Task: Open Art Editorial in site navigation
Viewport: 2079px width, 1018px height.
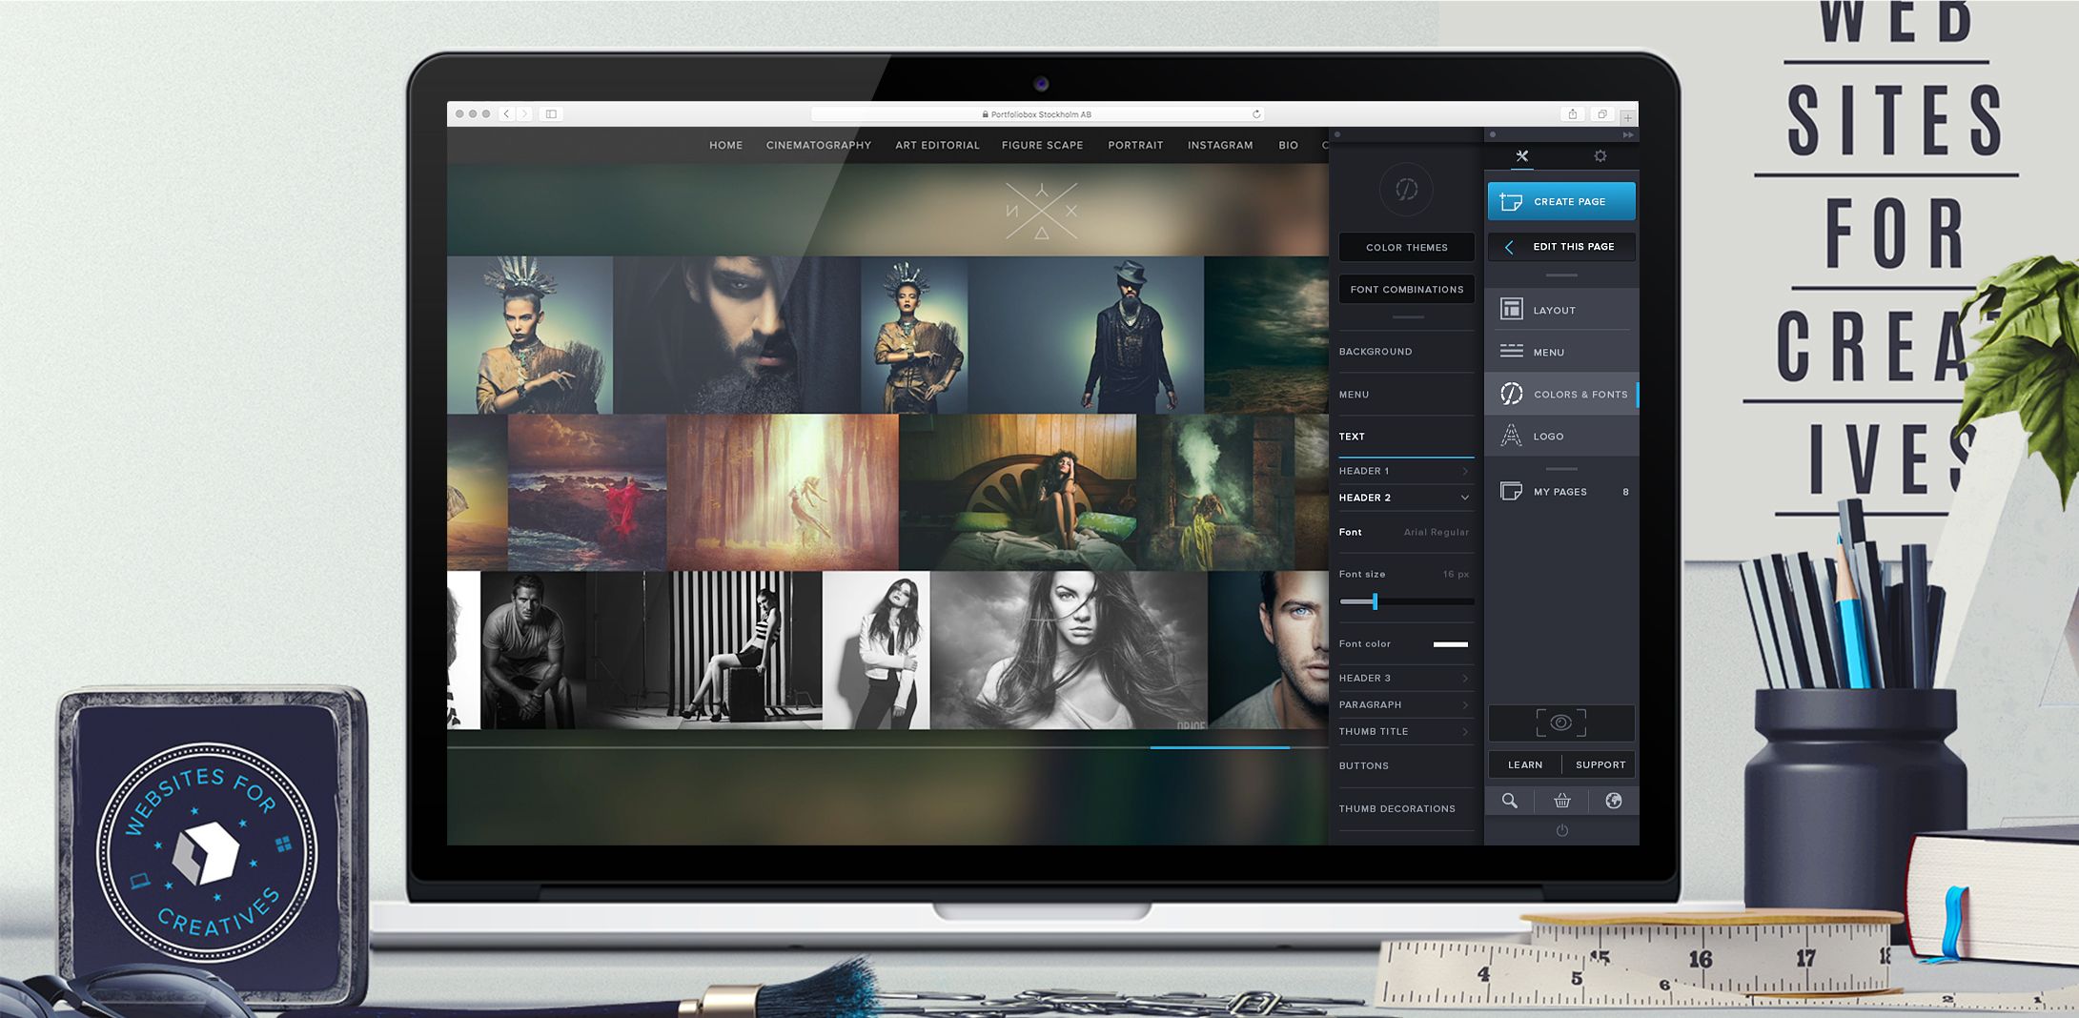Action: 937,145
